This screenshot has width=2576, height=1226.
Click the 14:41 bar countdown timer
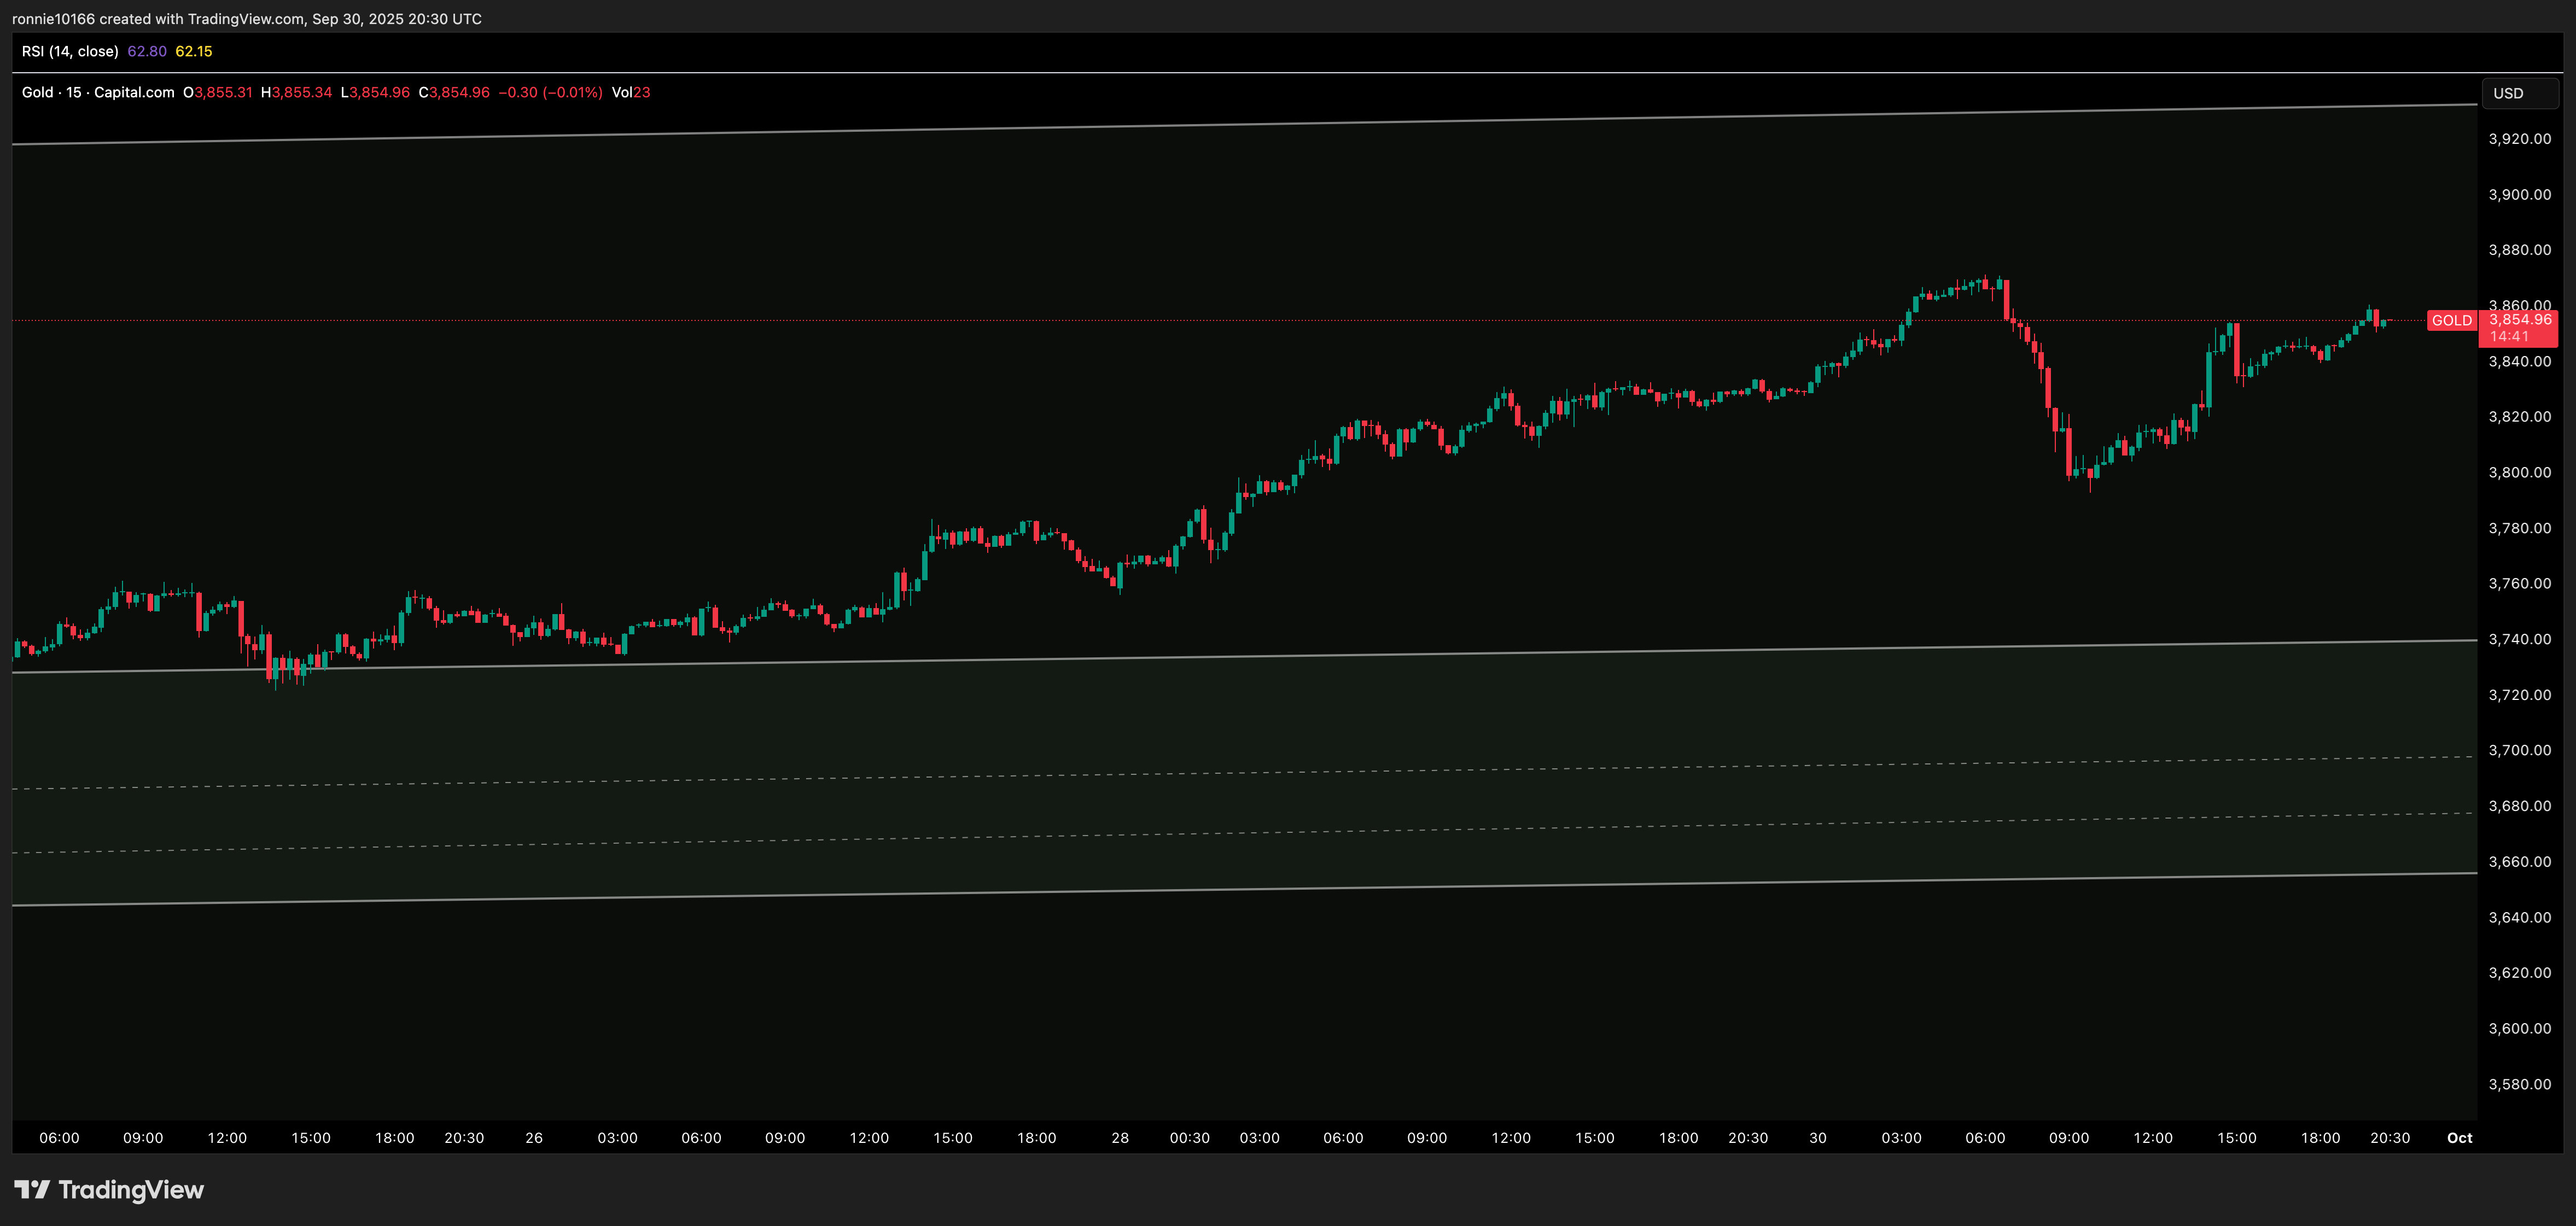tap(2509, 337)
